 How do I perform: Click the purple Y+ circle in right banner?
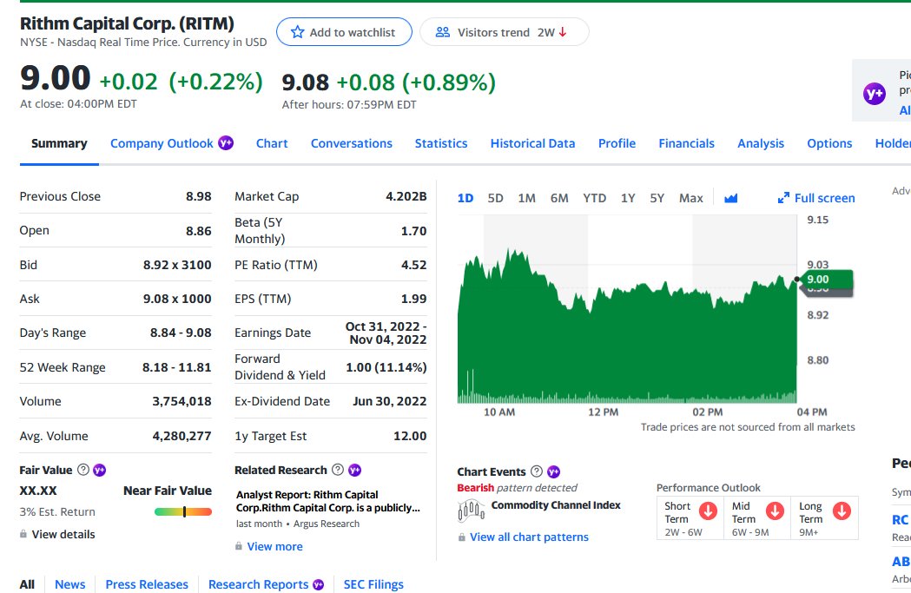[x=875, y=93]
